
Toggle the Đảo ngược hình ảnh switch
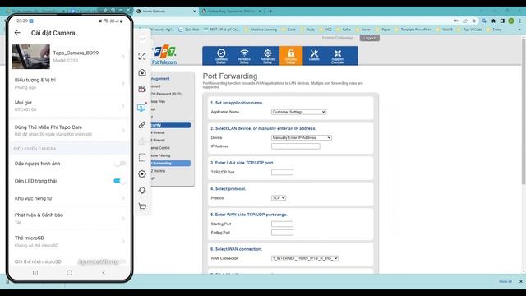pos(120,164)
